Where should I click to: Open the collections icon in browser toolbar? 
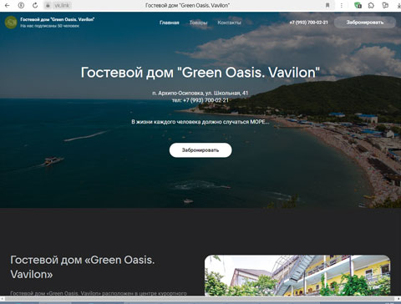tap(385, 5)
